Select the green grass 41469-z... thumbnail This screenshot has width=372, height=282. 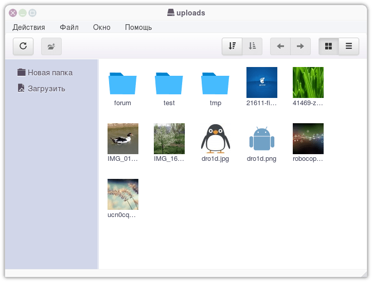point(308,82)
